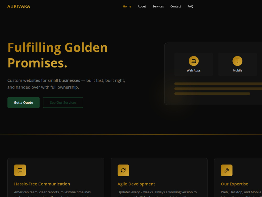The image size is (262, 197).
Task: Open the Home nav link
Action: (127, 6)
